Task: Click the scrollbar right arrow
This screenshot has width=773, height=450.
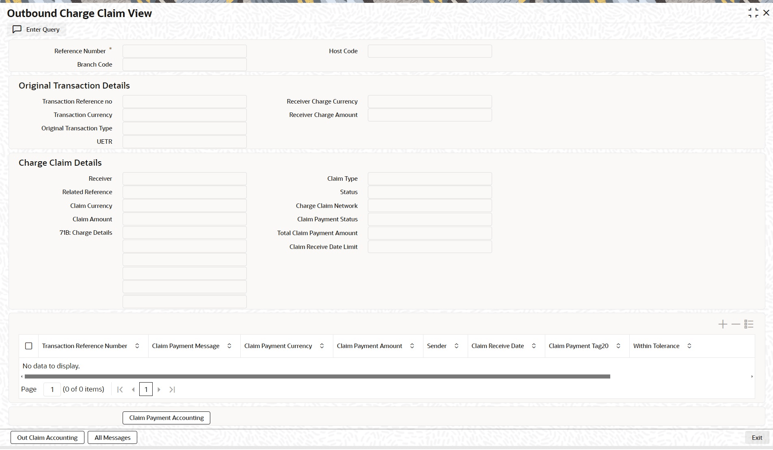Action: 752,376
